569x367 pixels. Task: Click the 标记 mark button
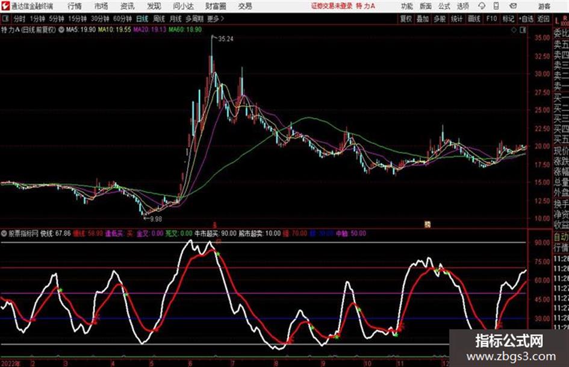click(x=508, y=19)
